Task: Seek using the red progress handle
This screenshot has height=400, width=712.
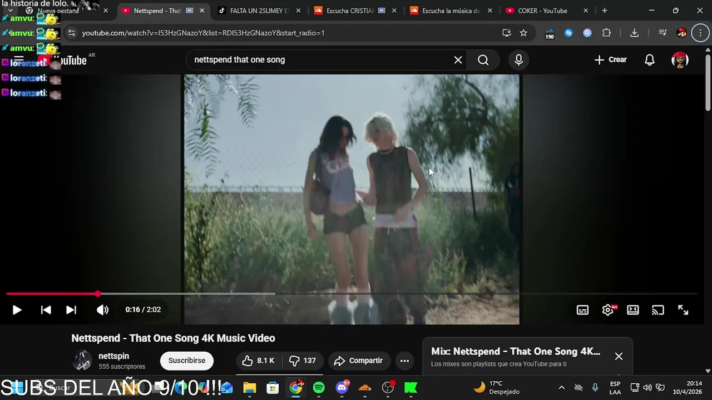Action: [x=98, y=293]
